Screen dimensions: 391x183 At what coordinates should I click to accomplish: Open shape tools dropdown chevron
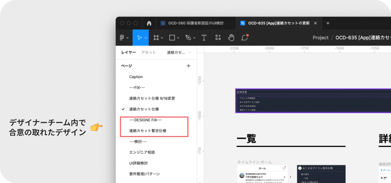178,38
